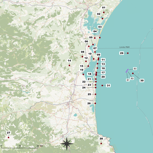Select the '22' site label

[x=84, y=82]
